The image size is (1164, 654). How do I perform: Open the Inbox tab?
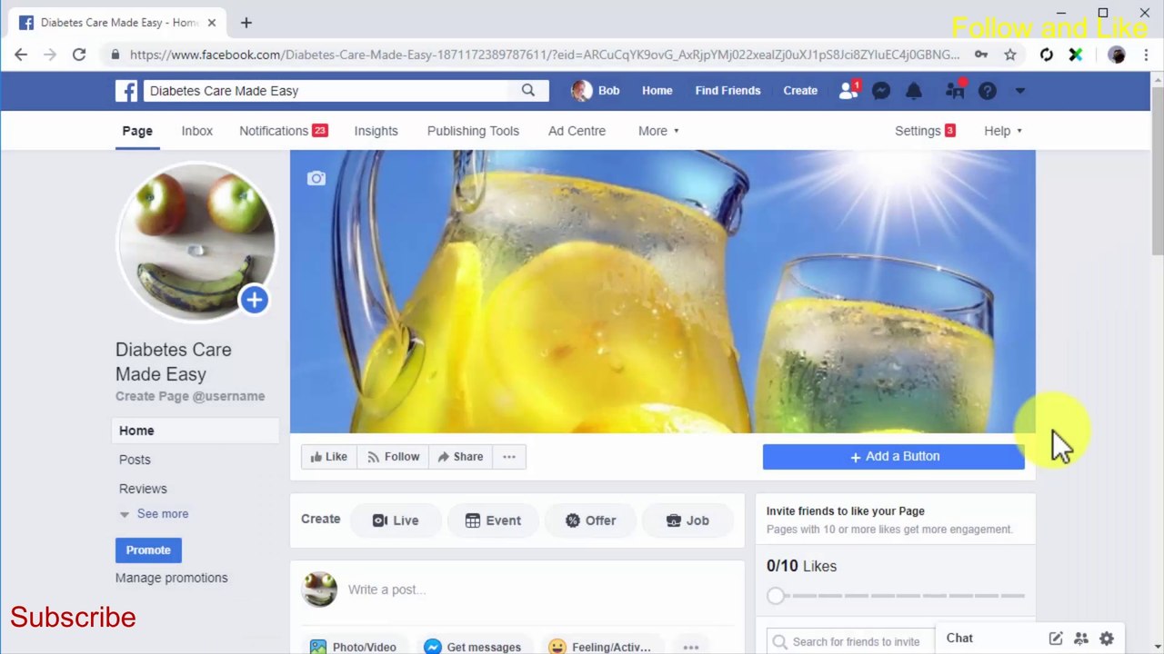[197, 131]
